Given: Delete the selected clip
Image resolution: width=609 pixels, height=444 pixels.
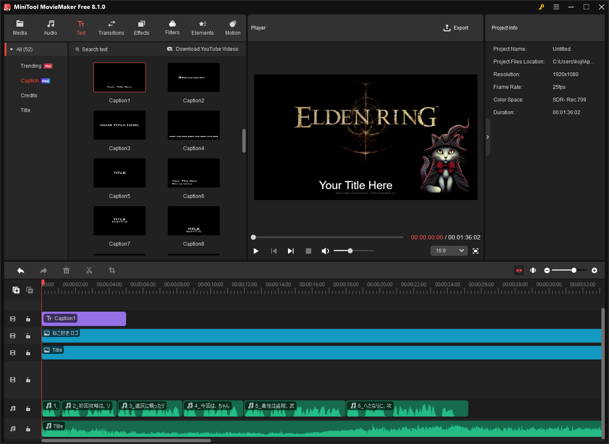Looking at the screenshot, I should [66, 271].
